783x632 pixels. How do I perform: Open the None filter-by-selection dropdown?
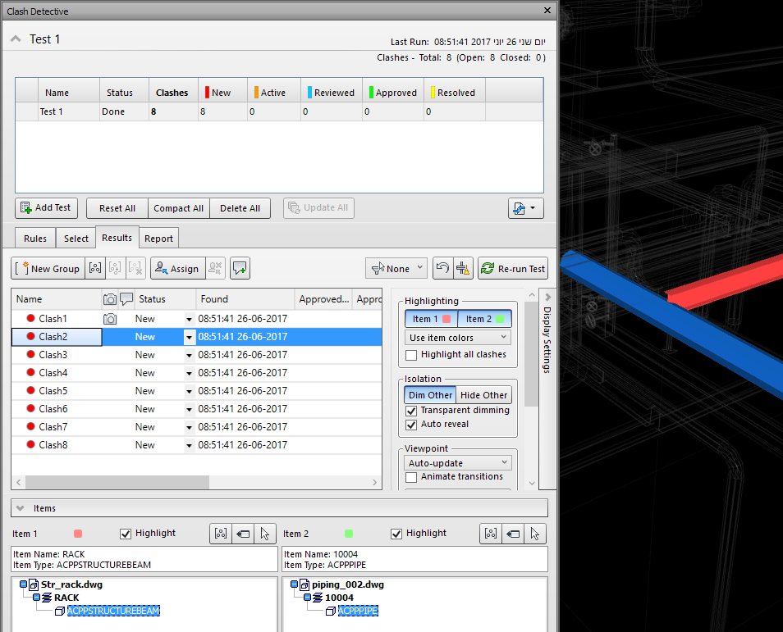(x=396, y=268)
